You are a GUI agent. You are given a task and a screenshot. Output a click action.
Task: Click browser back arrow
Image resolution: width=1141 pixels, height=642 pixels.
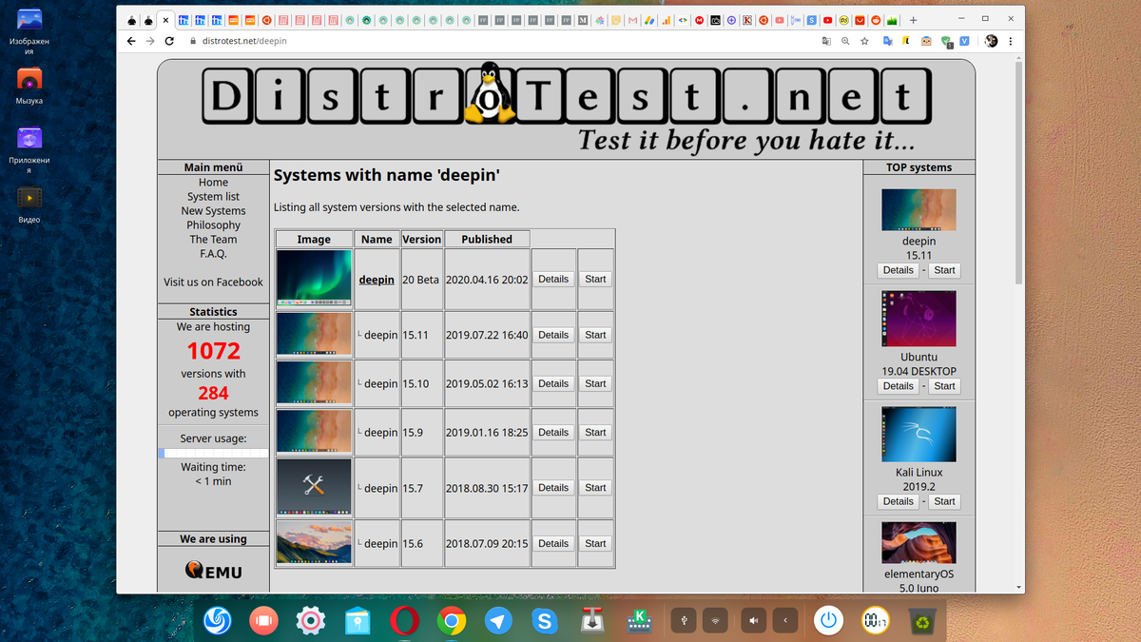[131, 41]
